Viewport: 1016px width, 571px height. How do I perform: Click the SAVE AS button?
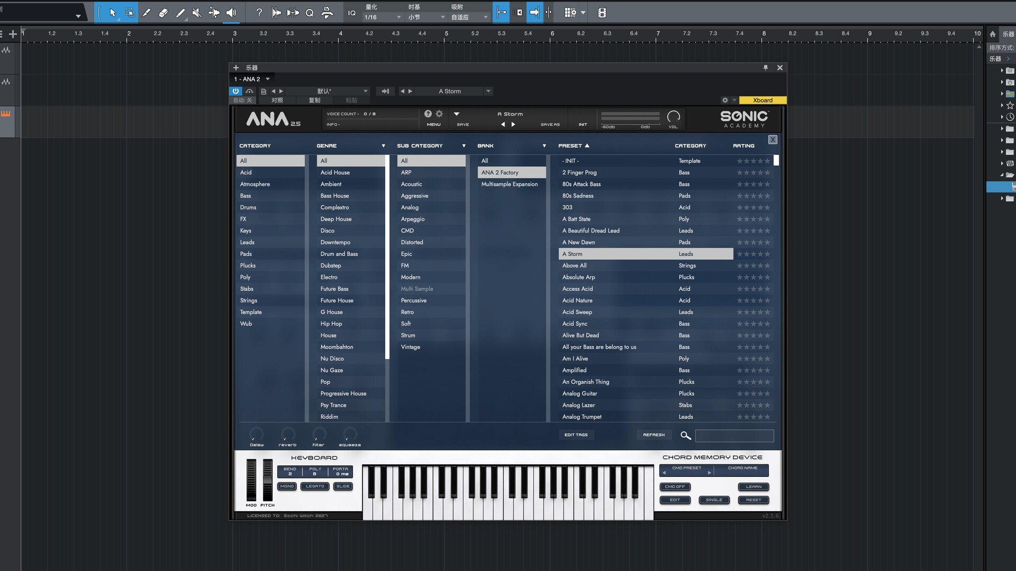tap(550, 125)
